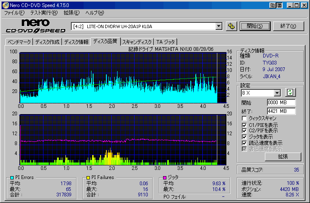Viewport: 310px width, 203px height.
Task: Click the cyan PI Errors color swatch
Action: (x=12, y=178)
